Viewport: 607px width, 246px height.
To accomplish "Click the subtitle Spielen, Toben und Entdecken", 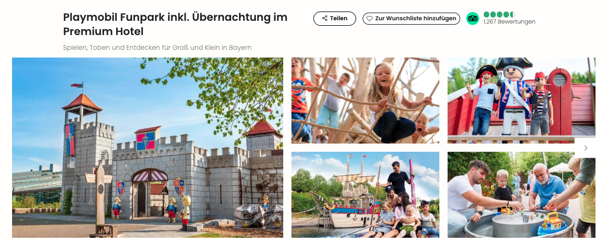I will tap(157, 48).
